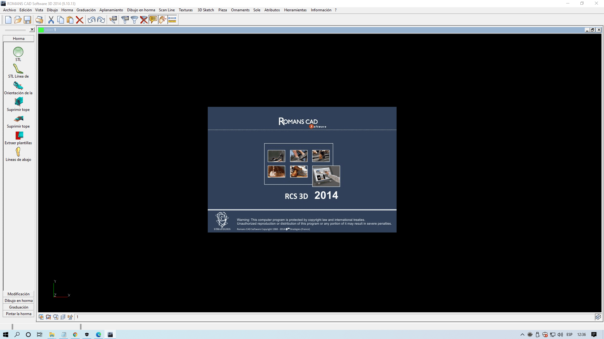The image size is (604, 339).
Task: Expand the Pintar la horma section
Action: pos(19,314)
